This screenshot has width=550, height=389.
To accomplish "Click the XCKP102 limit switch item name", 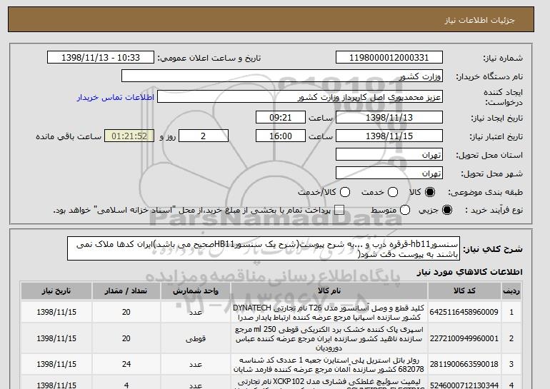I will point(329,384).
